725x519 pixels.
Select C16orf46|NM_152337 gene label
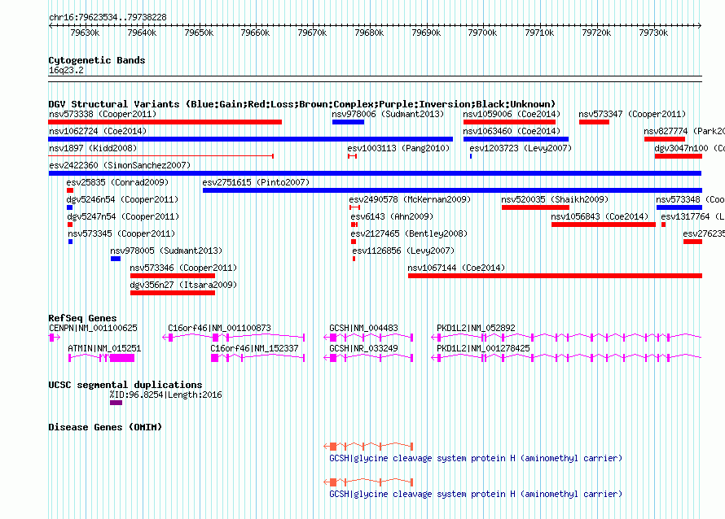(x=254, y=348)
